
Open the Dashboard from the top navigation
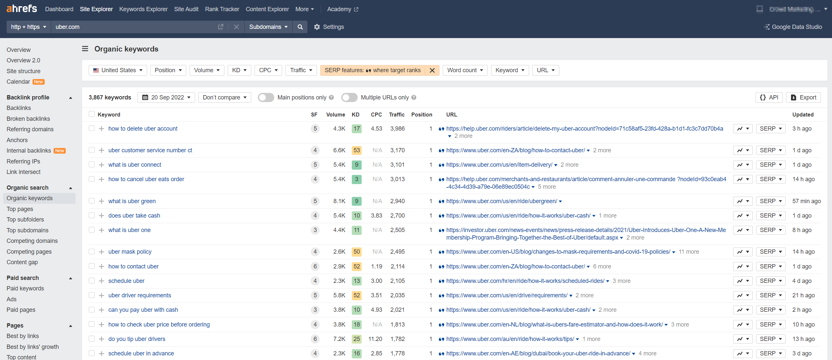[59, 9]
